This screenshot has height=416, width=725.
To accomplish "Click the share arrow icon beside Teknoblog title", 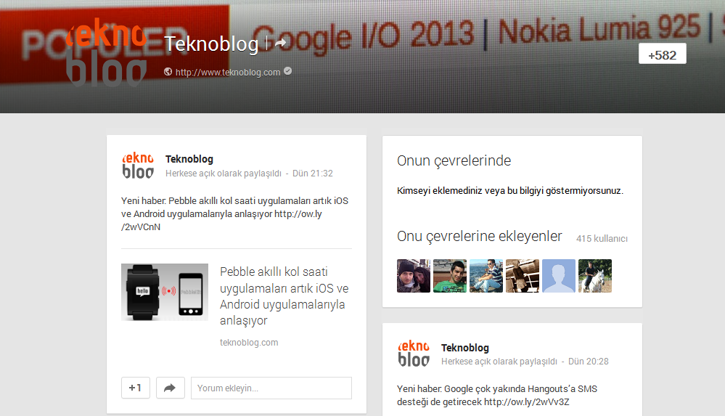I will click(281, 44).
